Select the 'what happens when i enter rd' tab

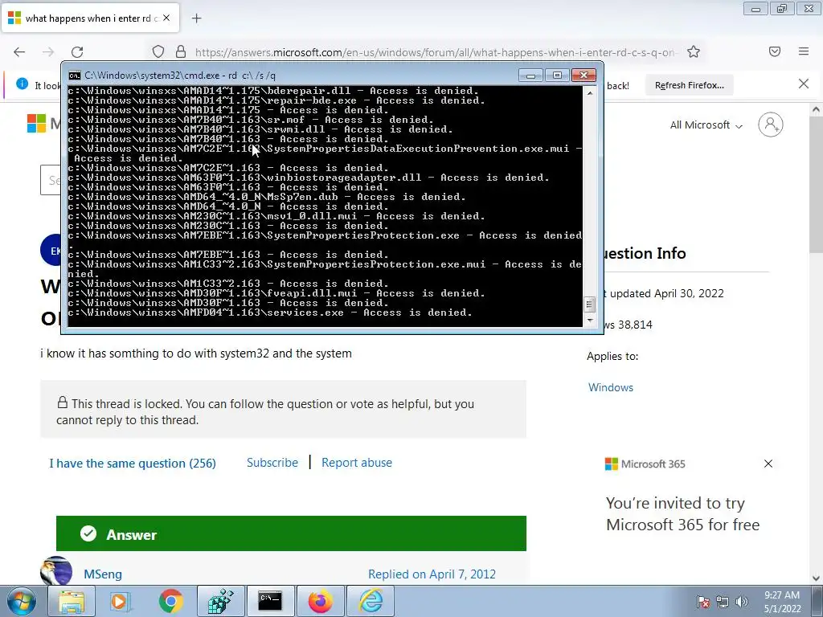tap(90, 18)
